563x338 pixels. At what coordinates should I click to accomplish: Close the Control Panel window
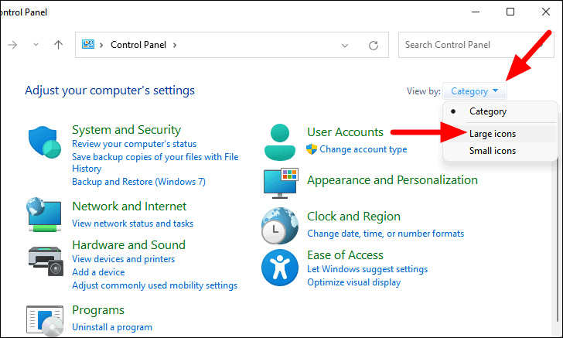point(546,12)
